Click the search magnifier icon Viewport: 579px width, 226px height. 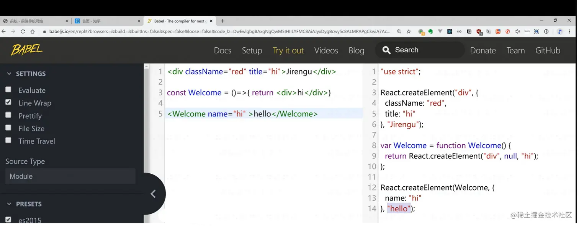tap(386, 50)
